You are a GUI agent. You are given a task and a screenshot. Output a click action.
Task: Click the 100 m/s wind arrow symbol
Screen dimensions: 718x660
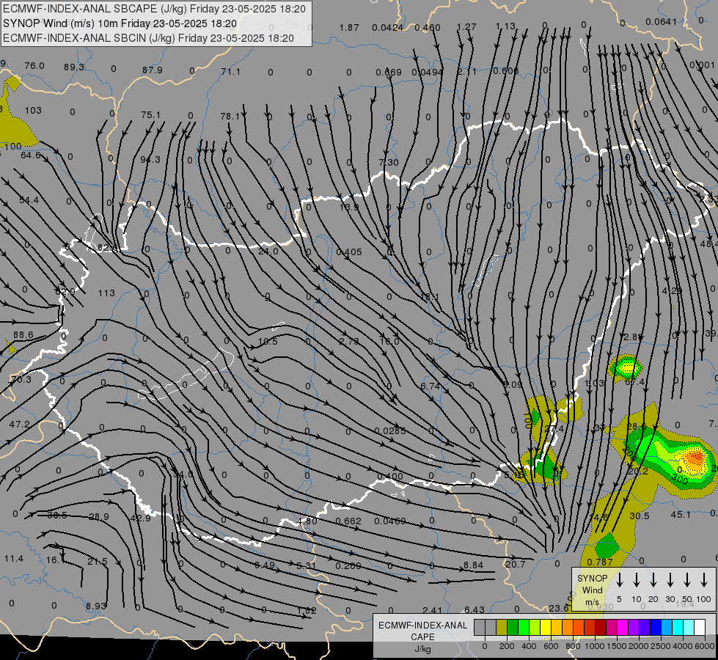704,580
